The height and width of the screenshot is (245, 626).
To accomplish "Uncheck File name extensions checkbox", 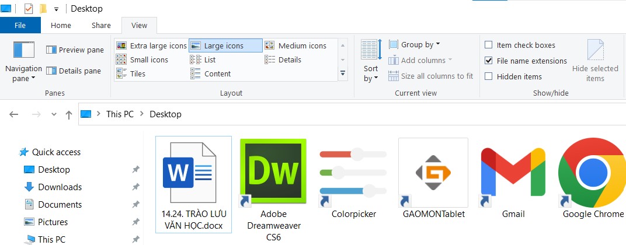I will tap(488, 61).
